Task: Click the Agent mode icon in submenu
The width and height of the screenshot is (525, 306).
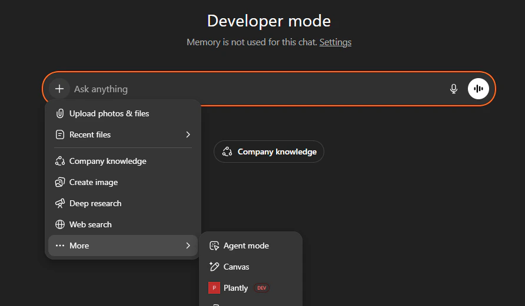Action: 214,246
